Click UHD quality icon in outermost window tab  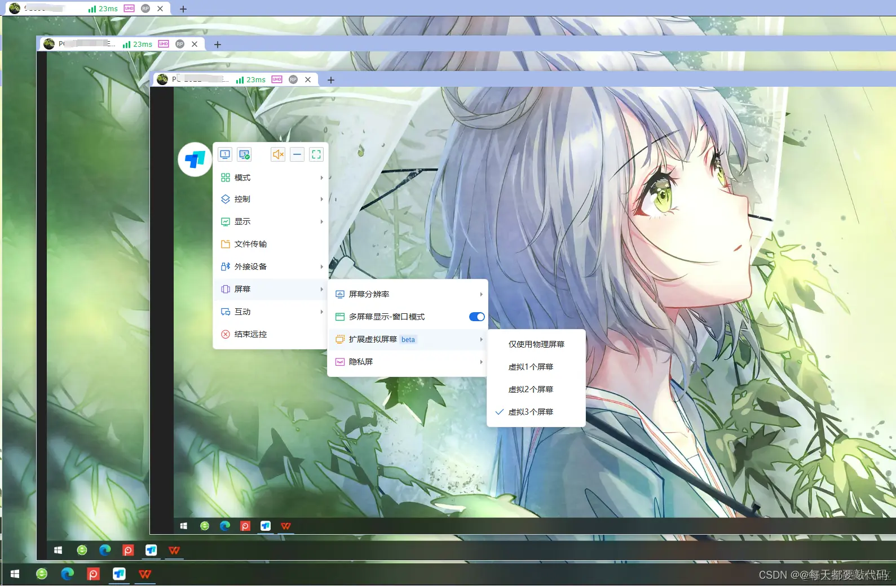tap(129, 8)
